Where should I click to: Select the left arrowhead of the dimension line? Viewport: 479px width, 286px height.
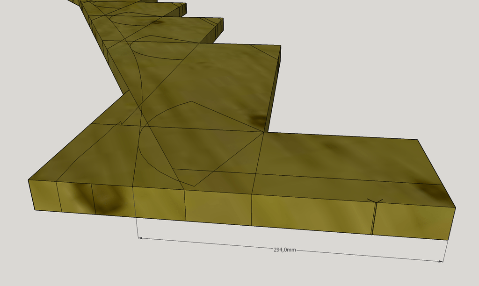pyautogui.click(x=140, y=238)
